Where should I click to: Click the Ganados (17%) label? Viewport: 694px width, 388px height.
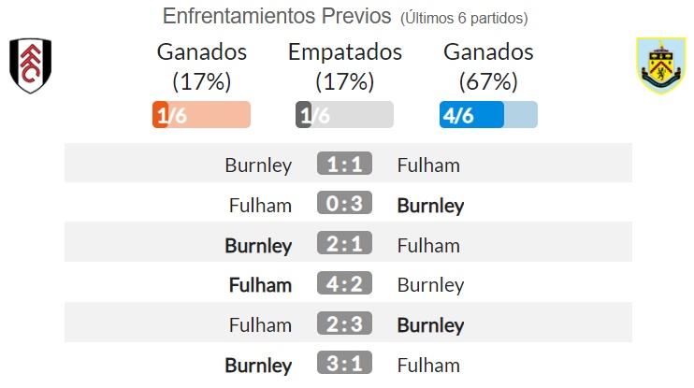click(201, 66)
